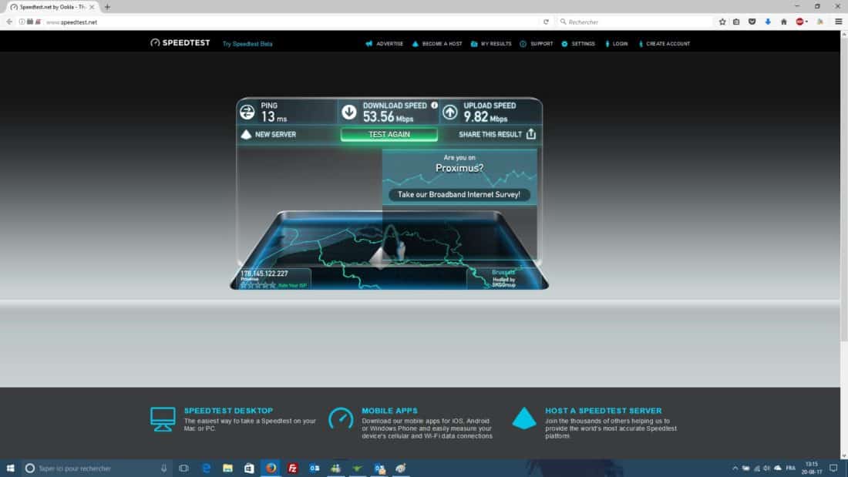Screen dimensions: 848x477
Task: Open Task View on taskbar
Action: (x=184, y=469)
